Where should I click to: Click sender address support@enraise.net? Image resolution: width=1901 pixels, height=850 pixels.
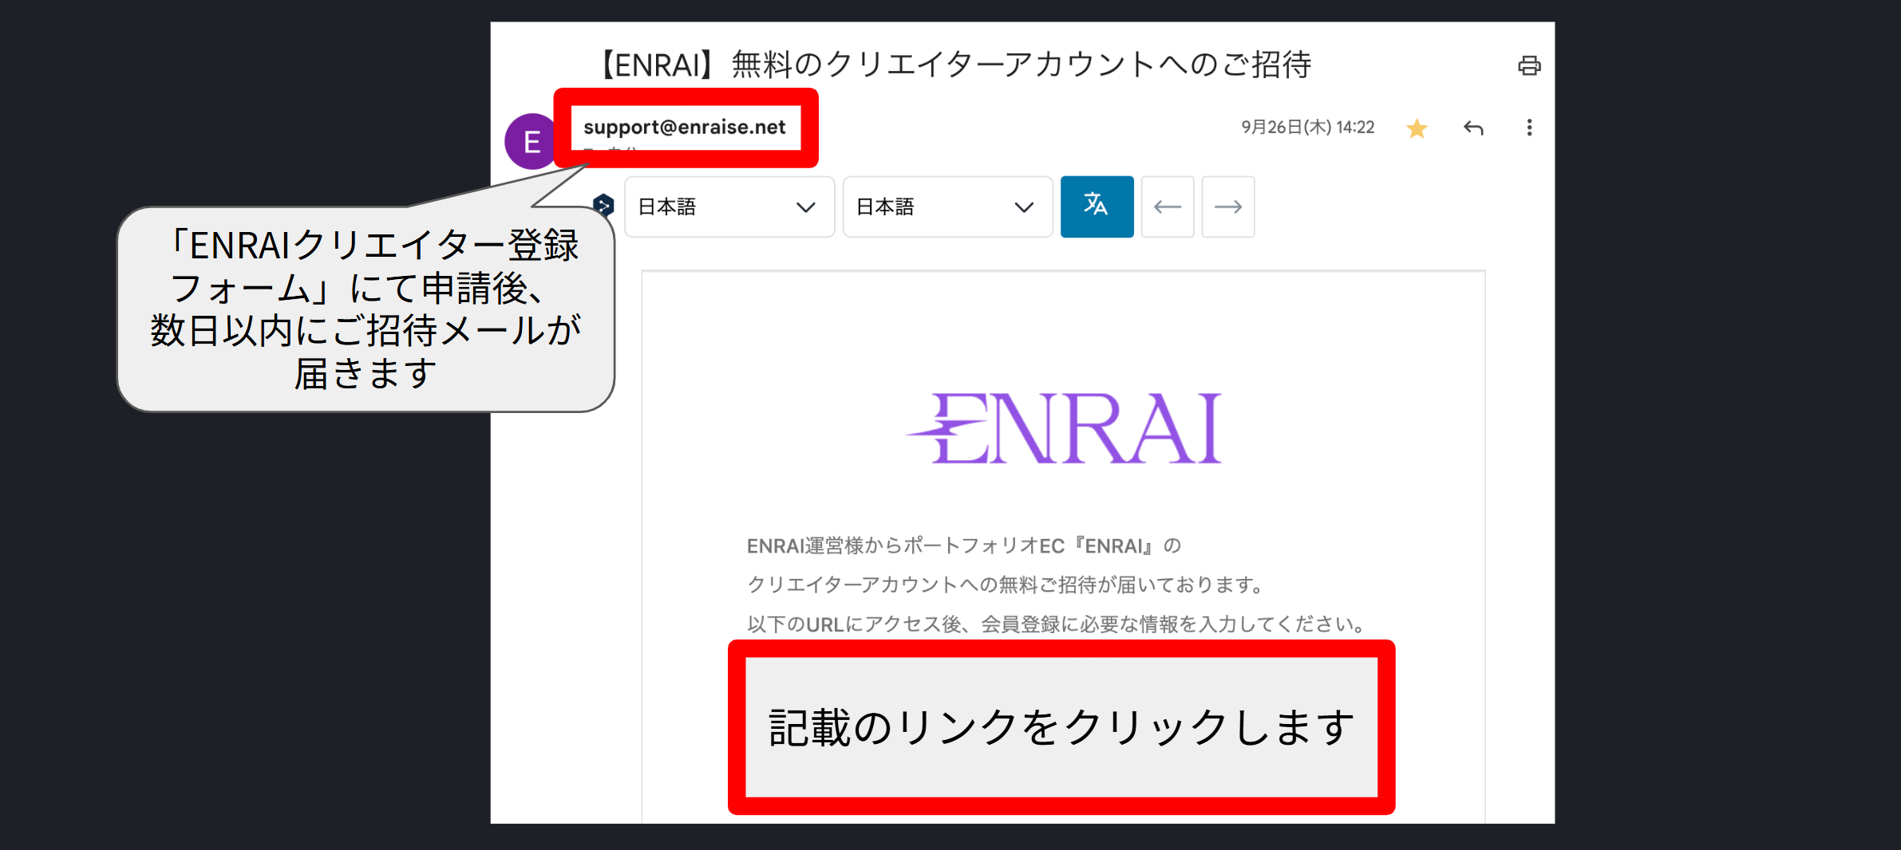[x=685, y=127]
